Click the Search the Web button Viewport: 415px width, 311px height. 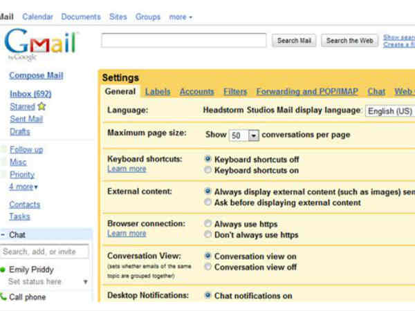pyautogui.click(x=349, y=41)
